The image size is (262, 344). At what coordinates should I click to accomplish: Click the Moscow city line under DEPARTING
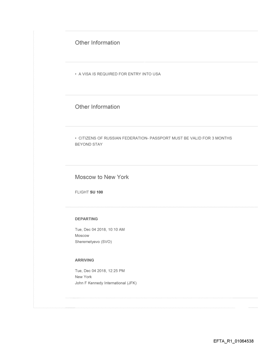pyautogui.click(x=82, y=235)
